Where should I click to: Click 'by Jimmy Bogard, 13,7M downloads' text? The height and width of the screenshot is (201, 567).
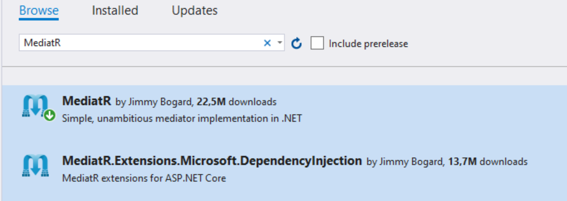click(447, 162)
